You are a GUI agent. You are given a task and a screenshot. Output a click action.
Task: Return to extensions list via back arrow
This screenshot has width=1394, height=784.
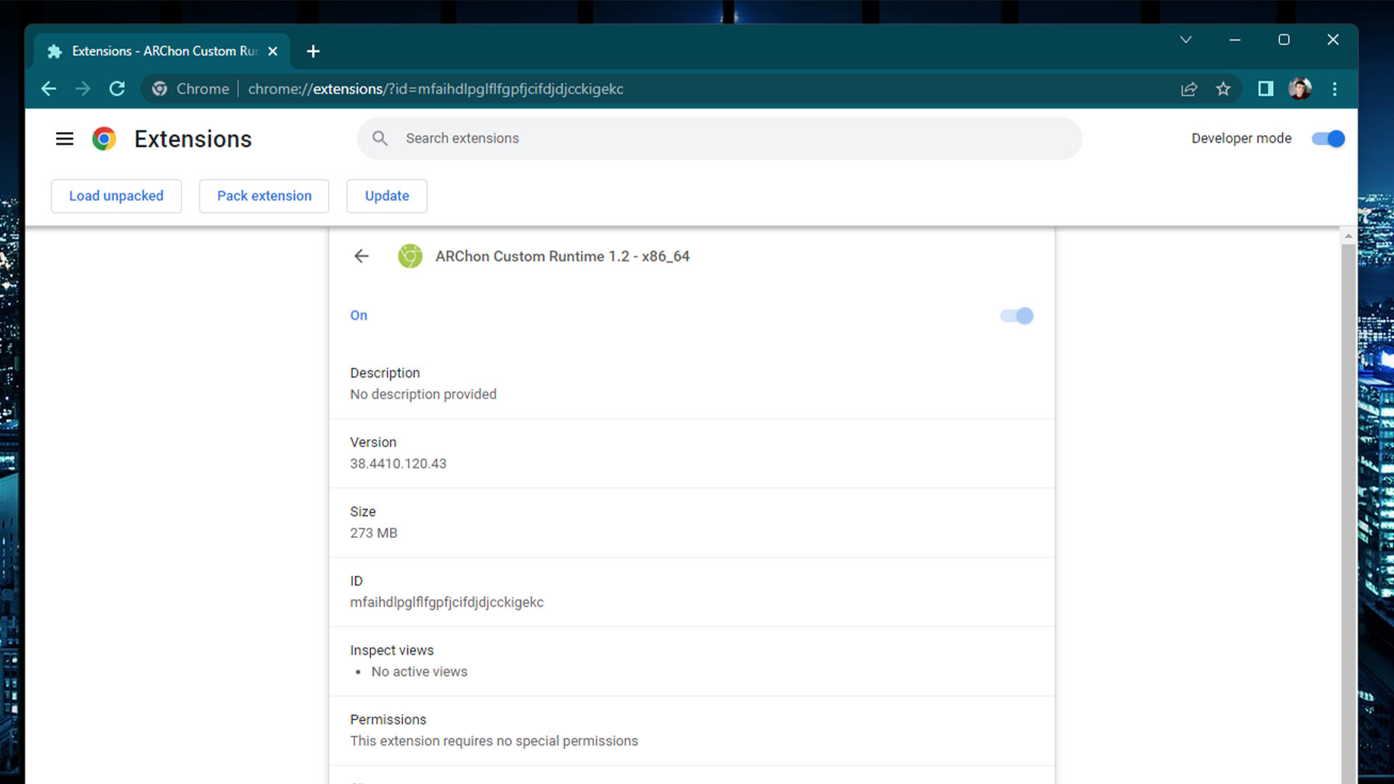click(x=362, y=256)
